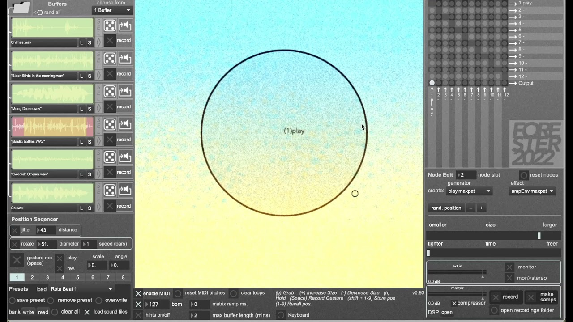Viewport: 573px width, 322px height.
Task: Toggle the jitter checkbox in Position Sequencer
Action: [15, 230]
